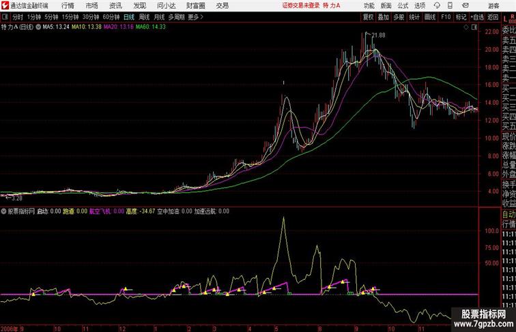Open the 交易 menu
This screenshot has width=516, height=332.
tap(223, 5)
